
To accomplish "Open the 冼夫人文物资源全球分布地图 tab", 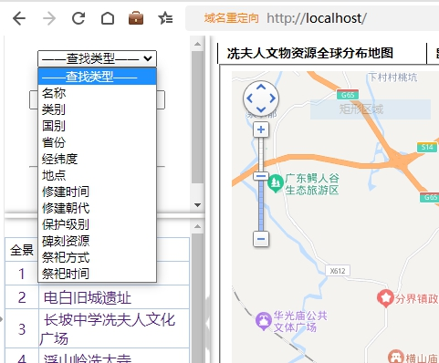I will [310, 53].
